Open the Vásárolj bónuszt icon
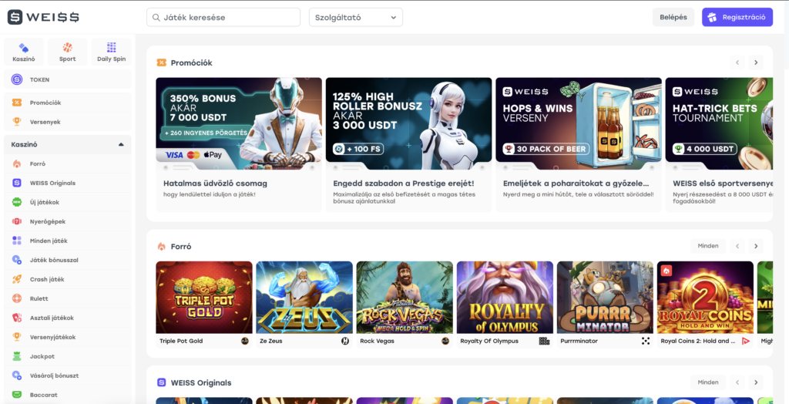Viewport: 789px width, 404px height. (x=17, y=375)
